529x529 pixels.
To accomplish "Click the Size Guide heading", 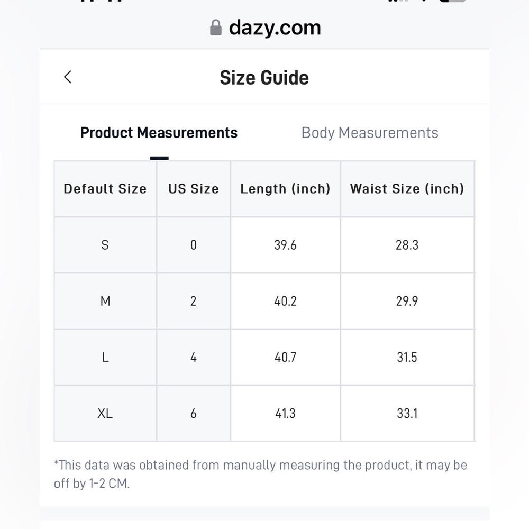I will point(264,78).
